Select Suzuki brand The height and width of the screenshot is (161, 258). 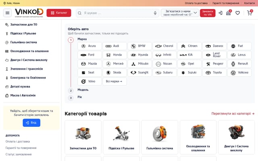tap(189, 72)
